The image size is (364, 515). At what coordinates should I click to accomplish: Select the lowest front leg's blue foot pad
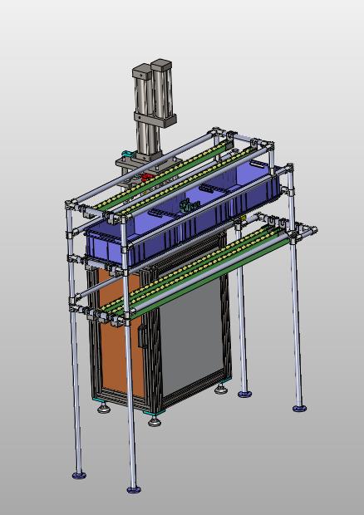pyautogui.click(x=134, y=490)
